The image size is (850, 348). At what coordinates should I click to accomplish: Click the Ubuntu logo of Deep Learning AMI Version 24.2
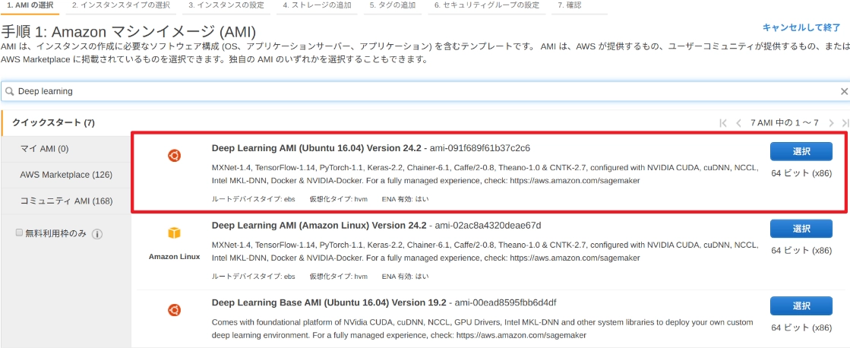tap(174, 156)
